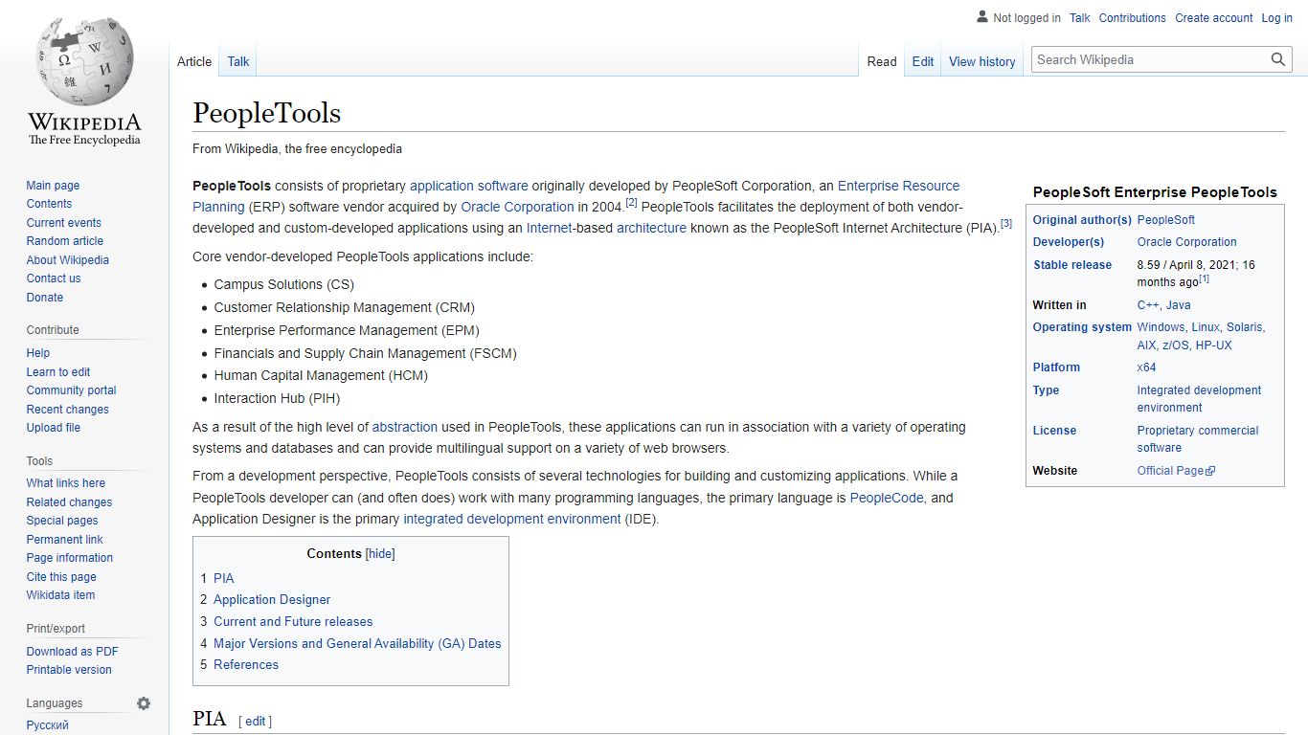This screenshot has width=1308, height=735.
Task: Click Learn to edit
Action: click(x=58, y=372)
